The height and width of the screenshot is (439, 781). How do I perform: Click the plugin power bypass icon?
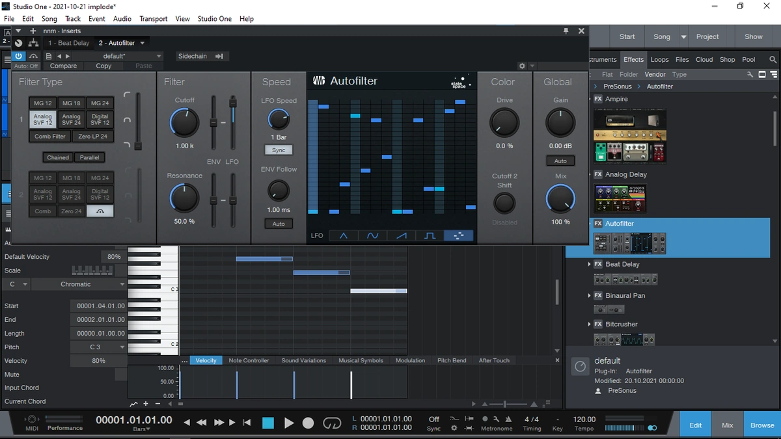coord(19,57)
